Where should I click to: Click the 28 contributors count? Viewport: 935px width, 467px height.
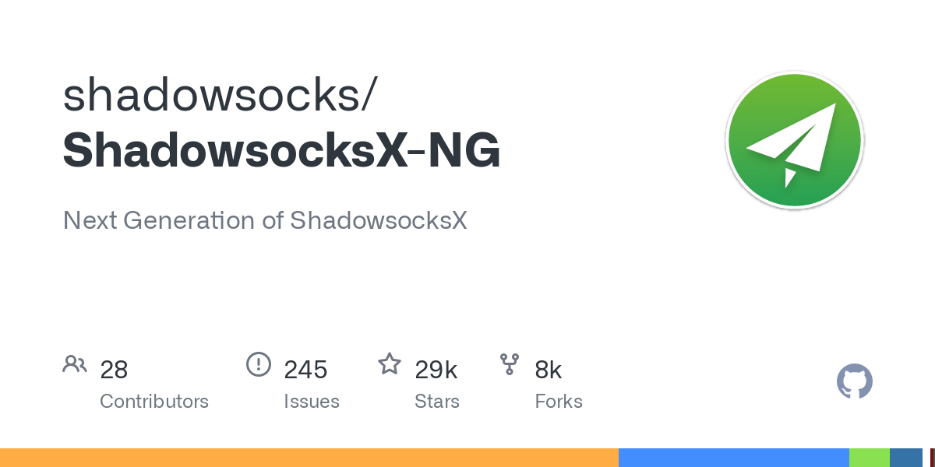tap(114, 370)
